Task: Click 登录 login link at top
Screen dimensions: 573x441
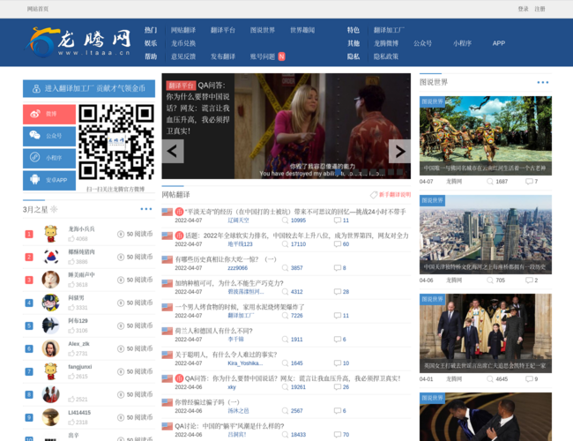Action: pyautogui.click(x=523, y=9)
